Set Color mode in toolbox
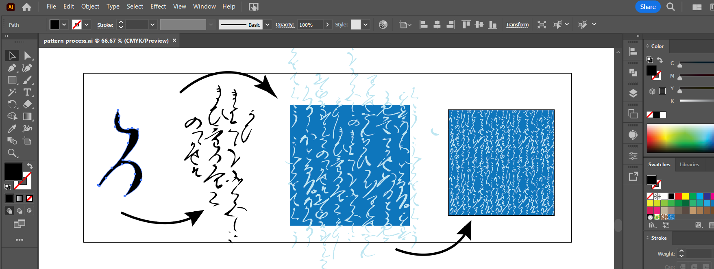Screen dimensions: 714x269 pyautogui.click(x=9, y=198)
